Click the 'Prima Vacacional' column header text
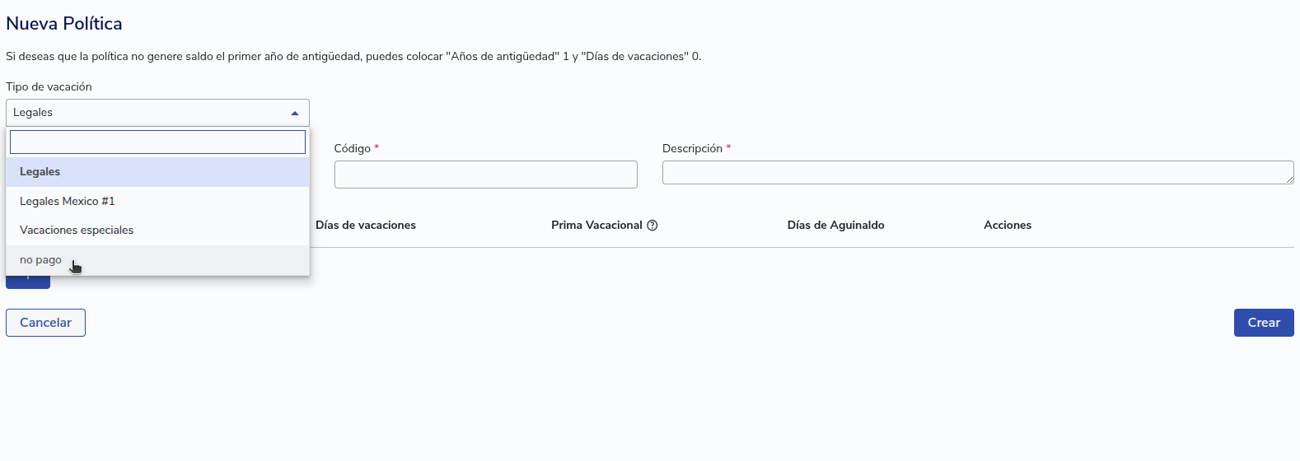The height and width of the screenshot is (461, 1300). pos(596,225)
